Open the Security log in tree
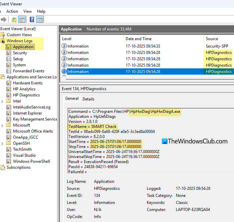Viewport: 234px width, 222px height. pyautogui.click(x=20, y=53)
